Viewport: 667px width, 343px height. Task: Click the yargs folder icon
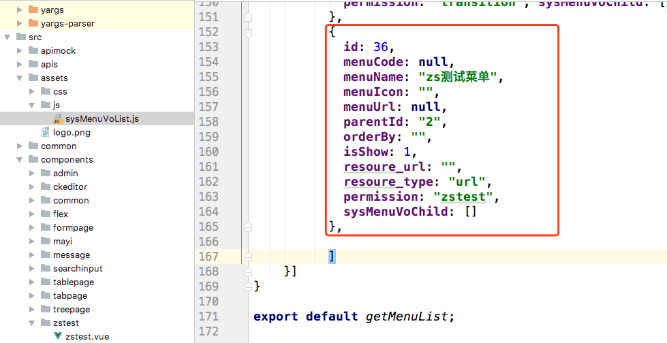tap(33, 10)
